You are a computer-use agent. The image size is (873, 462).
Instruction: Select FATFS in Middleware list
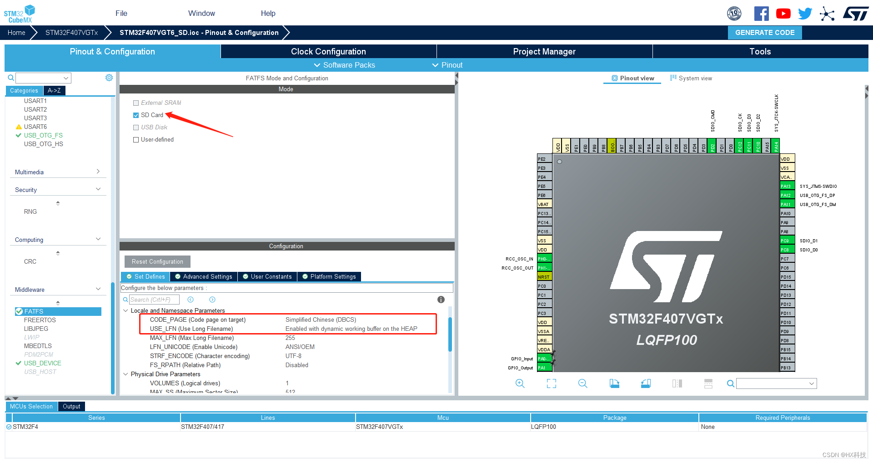coord(58,311)
